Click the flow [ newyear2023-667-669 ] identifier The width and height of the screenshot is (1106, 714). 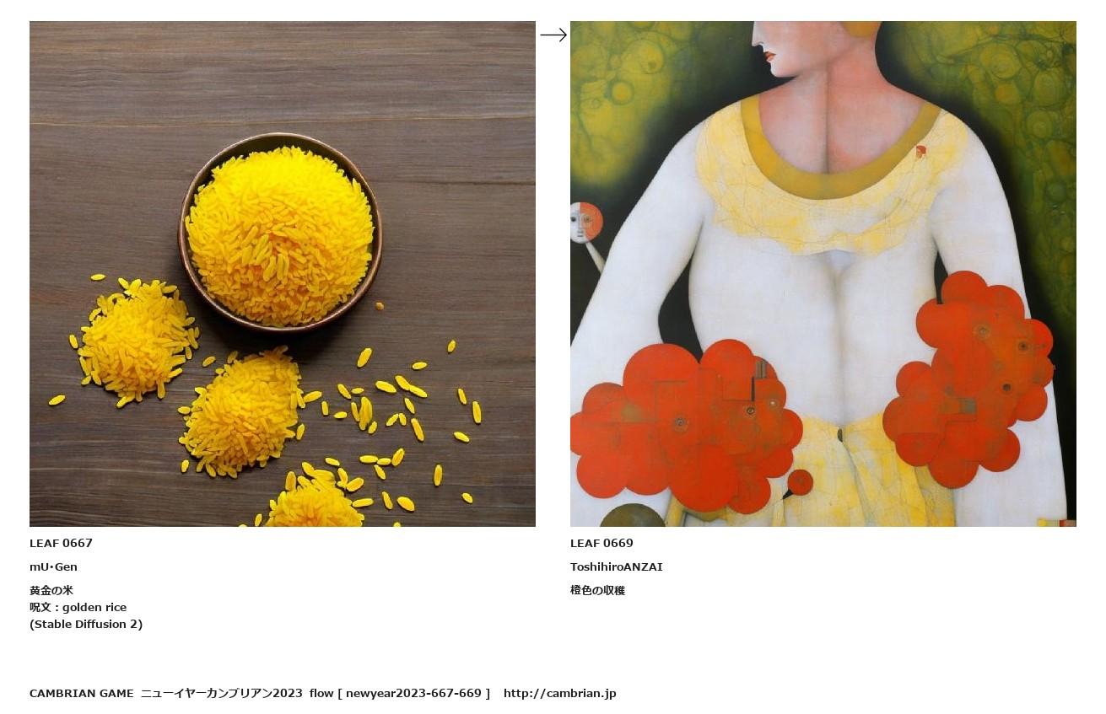400,694
